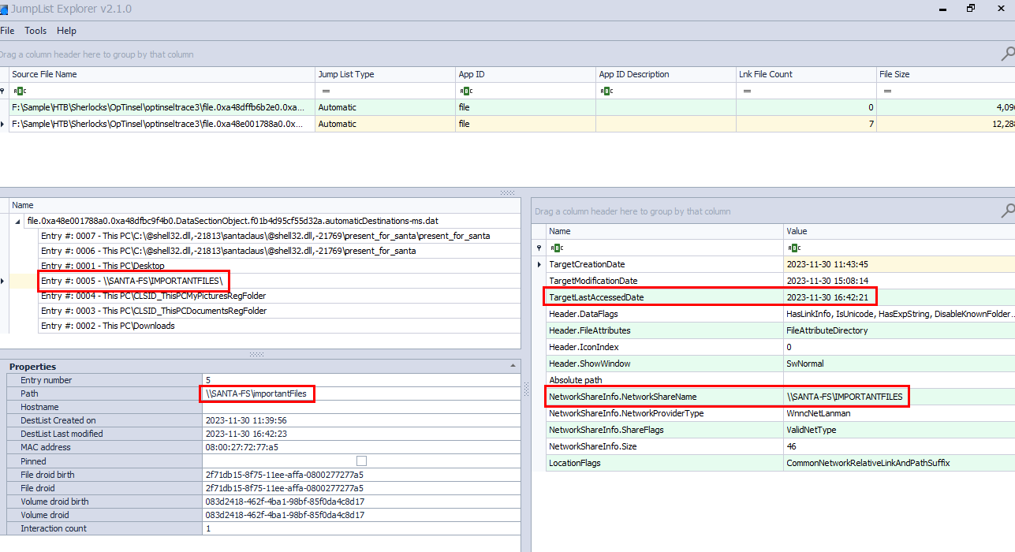Sort details grid by Name column
The height and width of the screenshot is (552, 1015).
pos(664,231)
